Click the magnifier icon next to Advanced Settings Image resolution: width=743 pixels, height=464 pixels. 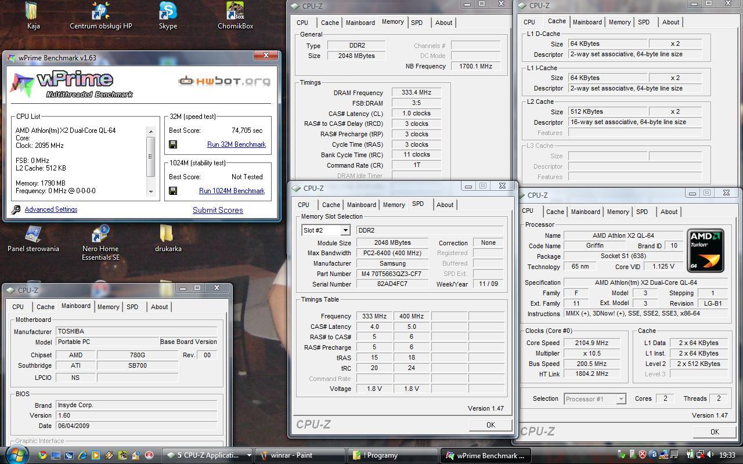point(16,210)
